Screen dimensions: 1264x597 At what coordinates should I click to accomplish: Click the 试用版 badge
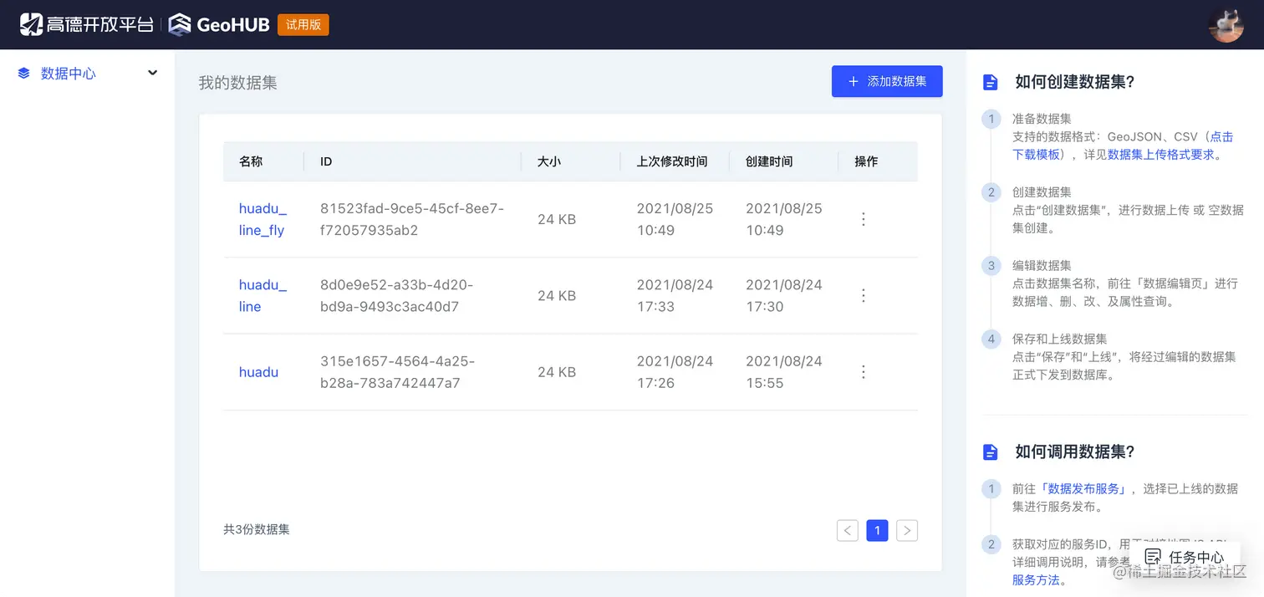(303, 25)
